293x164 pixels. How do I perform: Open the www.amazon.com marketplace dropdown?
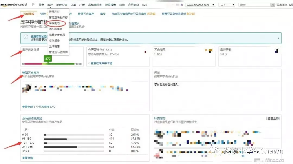(x=200, y=5)
